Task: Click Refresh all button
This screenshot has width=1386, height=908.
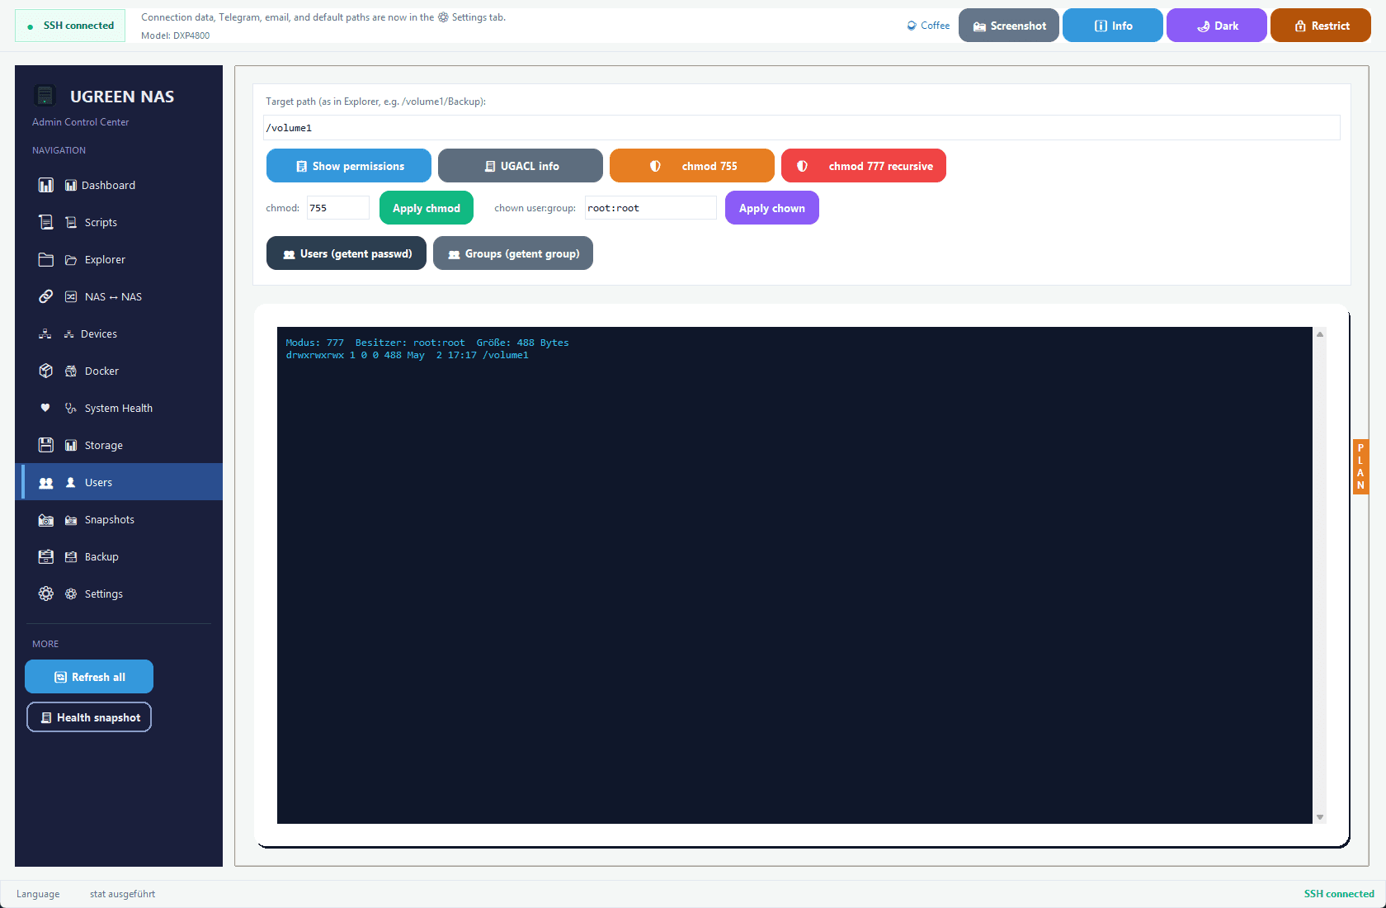Action: [89, 677]
